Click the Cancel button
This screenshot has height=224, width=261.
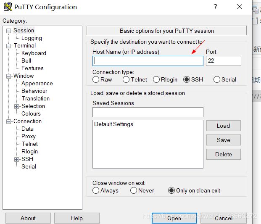pos(223,218)
